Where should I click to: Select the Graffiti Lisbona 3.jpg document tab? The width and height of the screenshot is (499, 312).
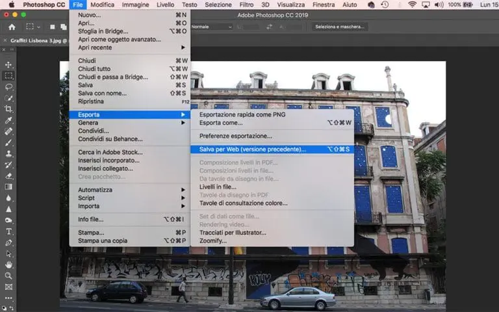38,40
